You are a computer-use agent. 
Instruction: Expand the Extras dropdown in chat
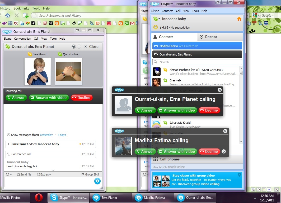tap(44, 174)
